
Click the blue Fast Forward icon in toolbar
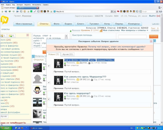point(17,12)
